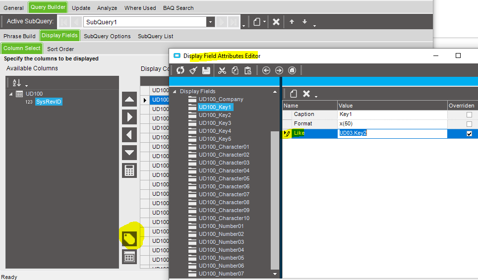
Task: Click the Value column header
Action: coord(392,106)
